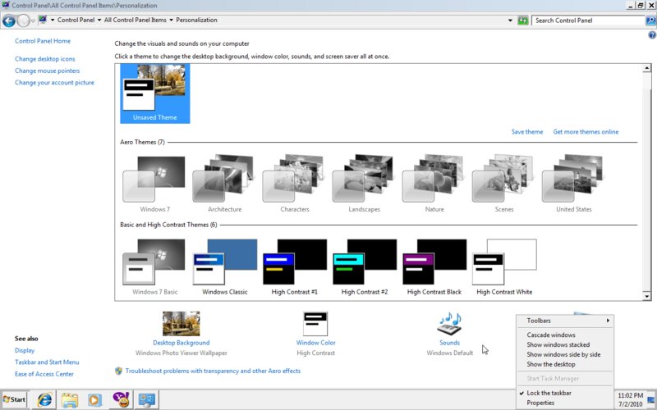Open the address bar history dropdown

tap(510, 20)
